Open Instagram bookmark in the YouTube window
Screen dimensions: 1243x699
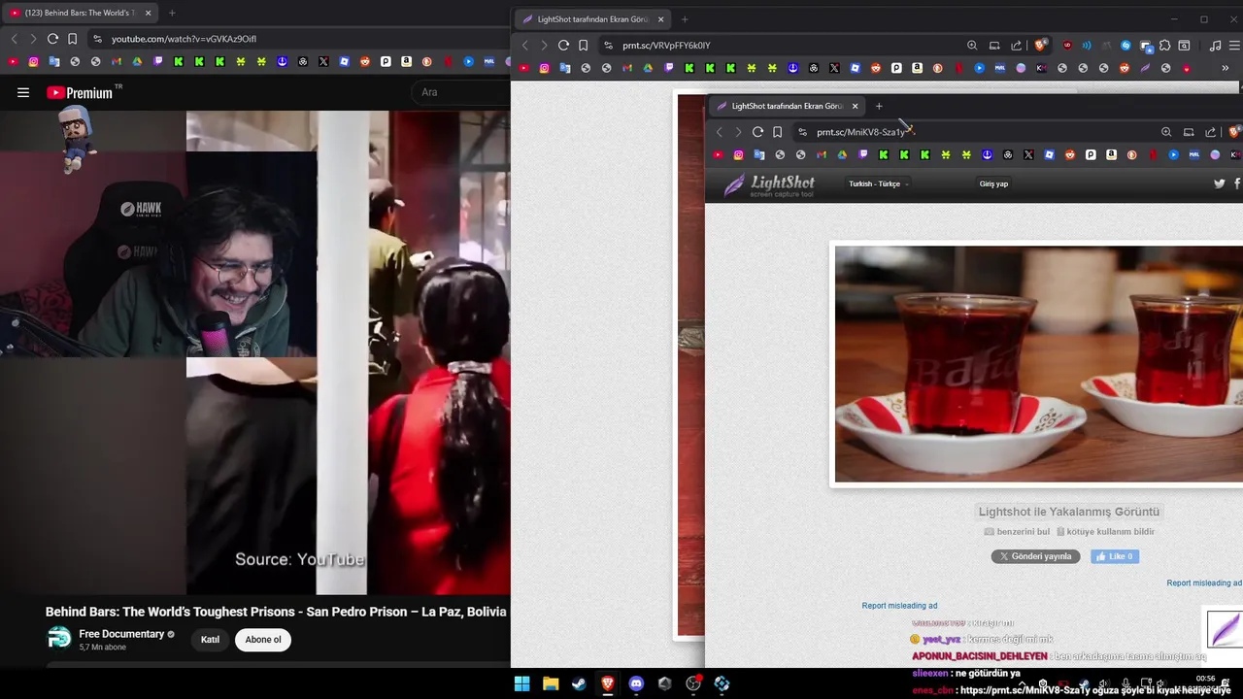33,61
